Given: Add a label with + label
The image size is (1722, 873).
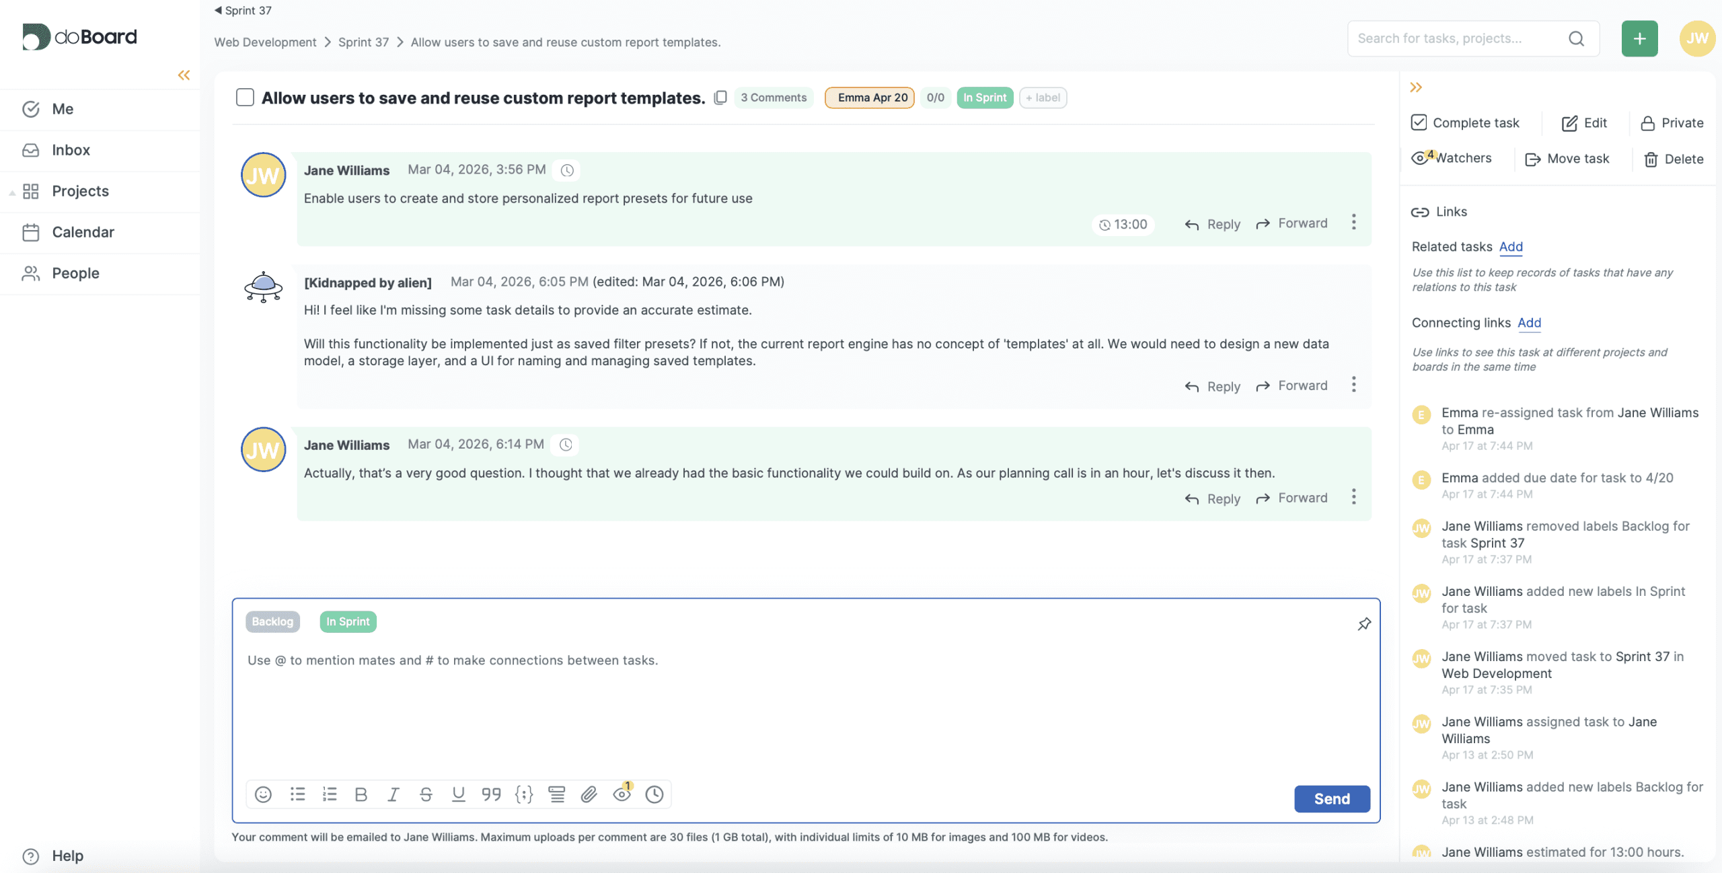Looking at the screenshot, I should 1043,98.
